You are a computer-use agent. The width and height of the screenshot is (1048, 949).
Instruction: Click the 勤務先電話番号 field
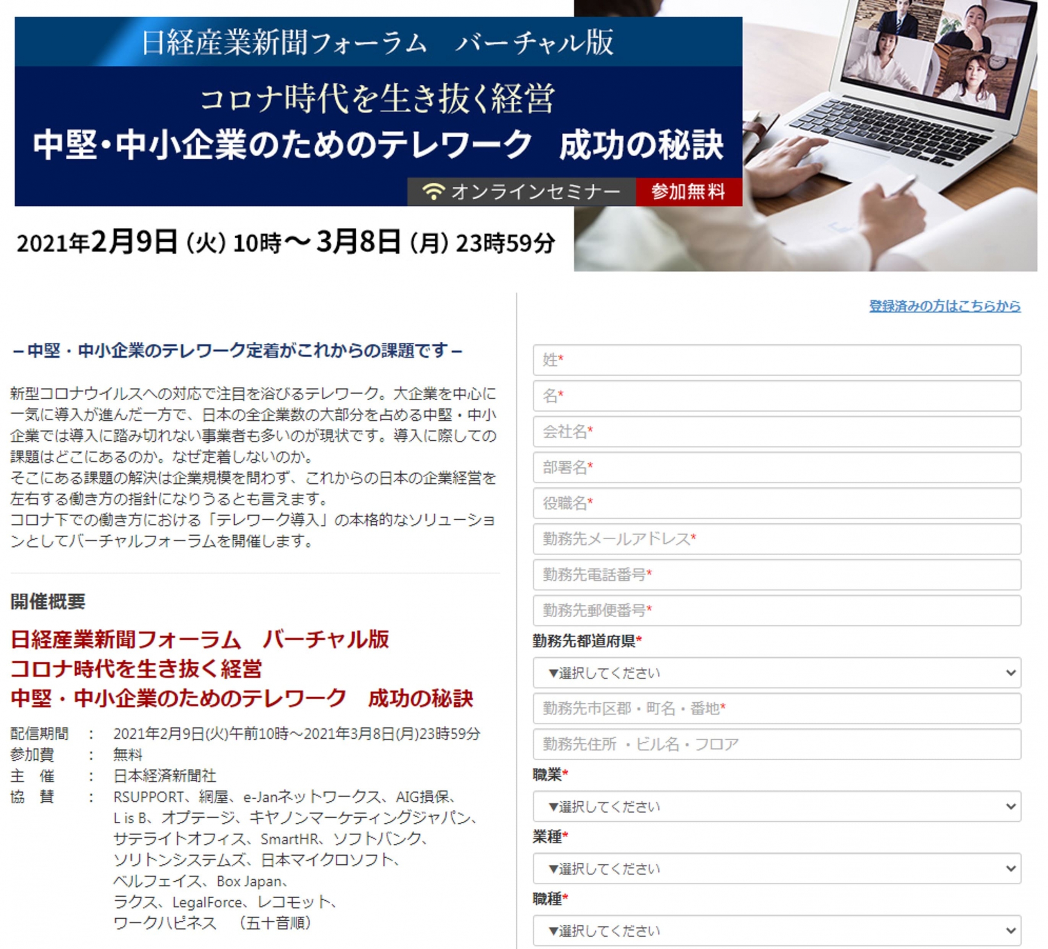777,575
